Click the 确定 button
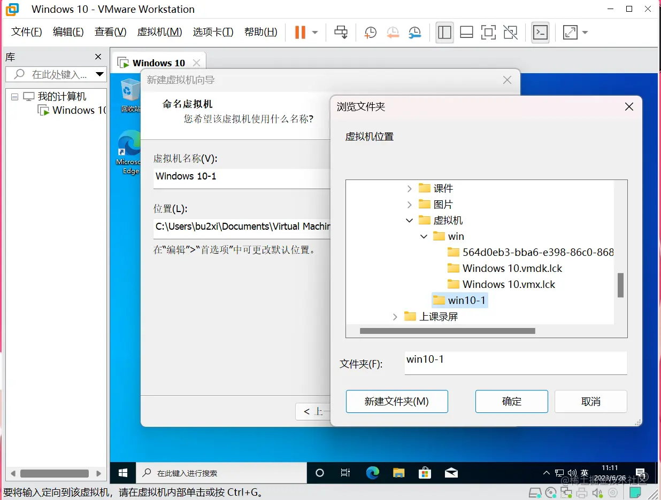This screenshot has width=661, height=500. pyautogui.click(x=512, y=402)
